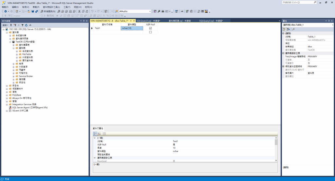Click the Save All icon in toolbar

pyautogui.click(x=37, y=11)
